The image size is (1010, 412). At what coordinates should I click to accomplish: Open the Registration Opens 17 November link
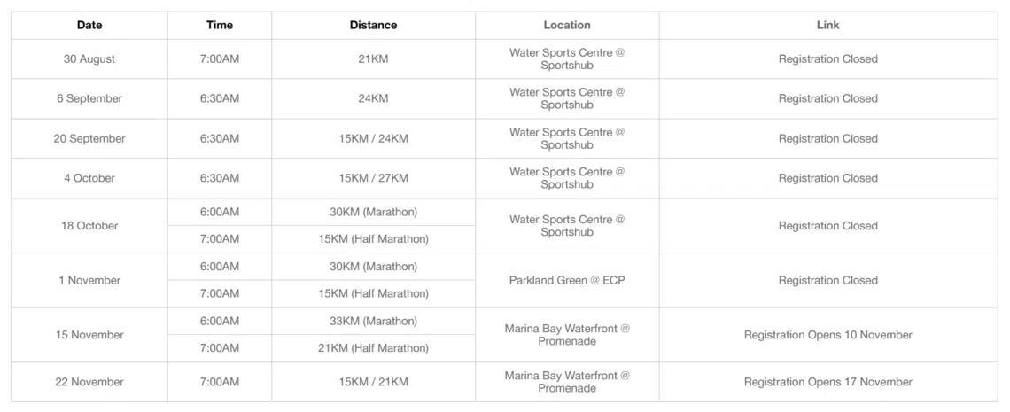point(827,382)
